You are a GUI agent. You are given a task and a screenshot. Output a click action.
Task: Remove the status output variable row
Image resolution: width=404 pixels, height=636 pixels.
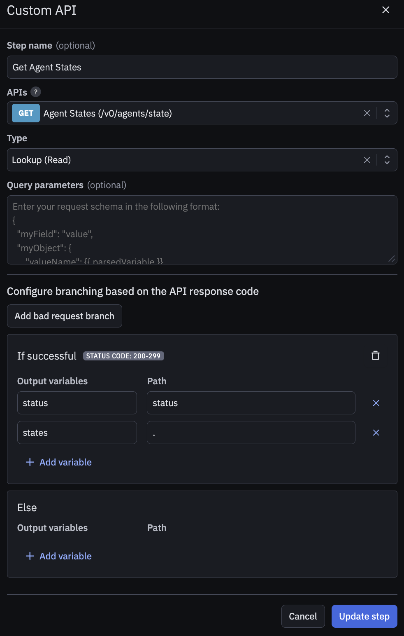pyautogui.click(x=376, y=403)
